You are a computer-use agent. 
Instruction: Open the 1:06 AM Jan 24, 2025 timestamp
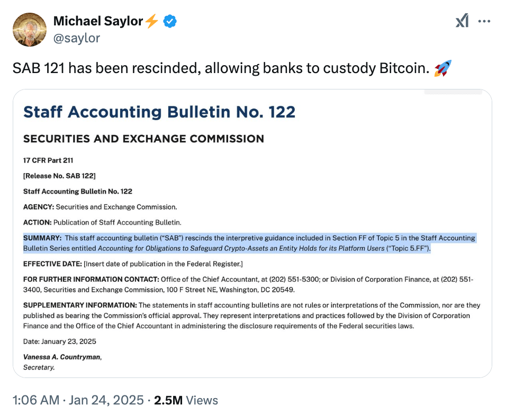pyautogui.click(x=78, y=400)
